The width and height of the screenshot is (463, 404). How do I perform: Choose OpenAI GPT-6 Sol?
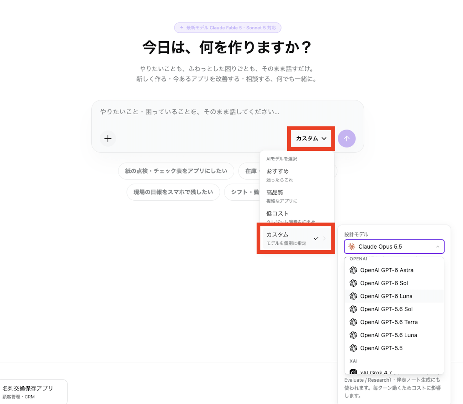pyautogui.click(x=394, y=283)
